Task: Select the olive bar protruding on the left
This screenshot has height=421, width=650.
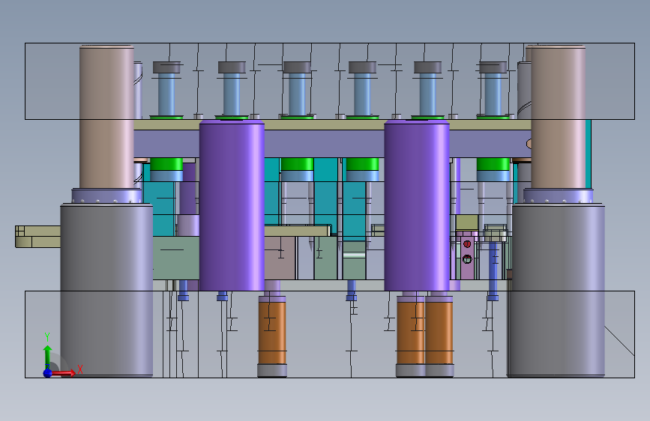Action: (x=37, y=237)
